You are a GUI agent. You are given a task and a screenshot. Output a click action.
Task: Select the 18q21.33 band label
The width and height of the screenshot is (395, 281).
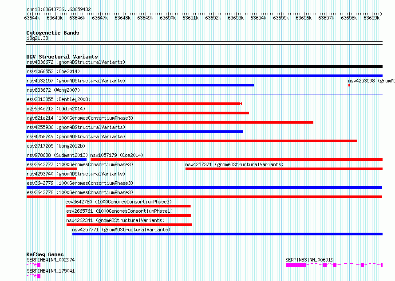point(37,38)
